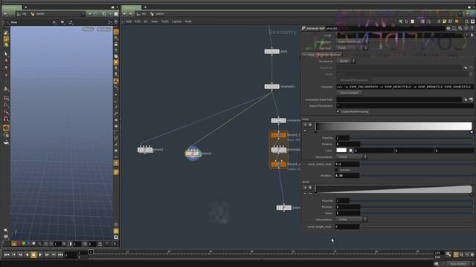The image size is (476, 267).
Task: Jump to last frame in playbar
Action: [60, 255]
